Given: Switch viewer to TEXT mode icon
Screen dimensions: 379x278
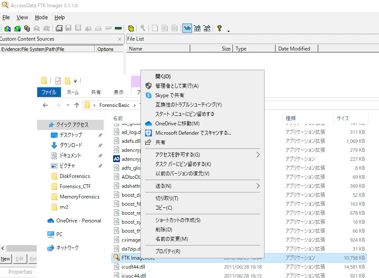Looking at the screenshot, I should 197,28.
